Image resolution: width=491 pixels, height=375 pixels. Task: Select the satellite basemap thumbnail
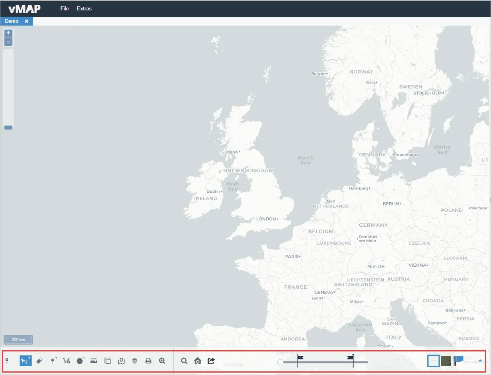coord(446,361)
